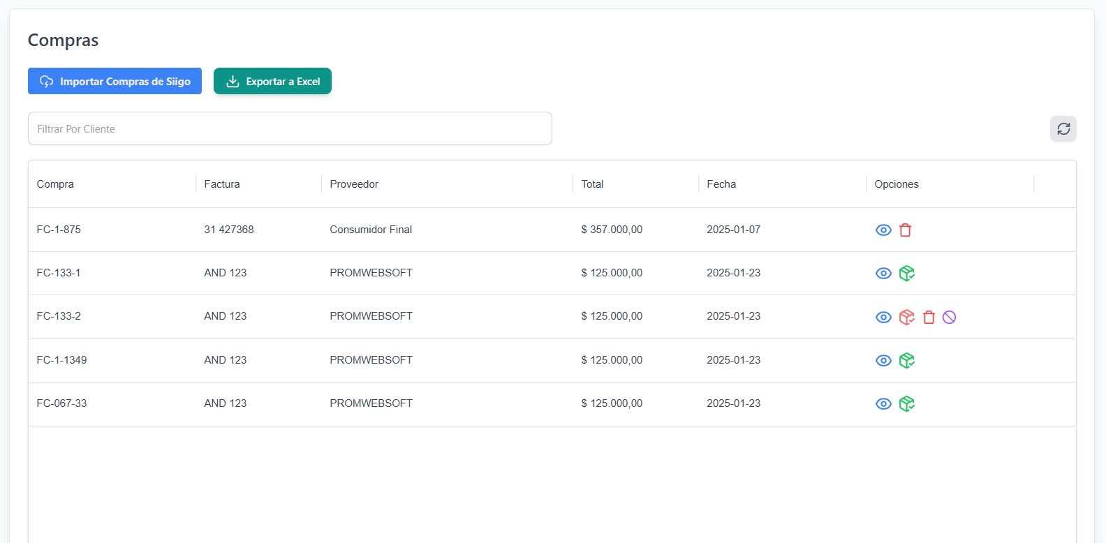Viewport: 1106px width, 543px height.
Task: Refresh the purchases table
Action: pos(1063,129)
